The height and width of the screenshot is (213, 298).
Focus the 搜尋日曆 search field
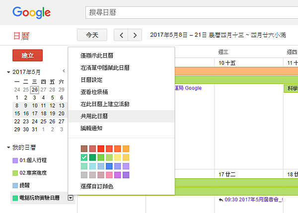[x=199, y=12]
